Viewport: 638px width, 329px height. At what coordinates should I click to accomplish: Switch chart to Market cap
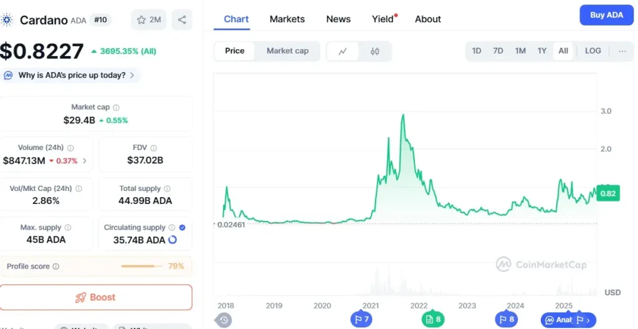pyautogui.click(x=288, y=51)
